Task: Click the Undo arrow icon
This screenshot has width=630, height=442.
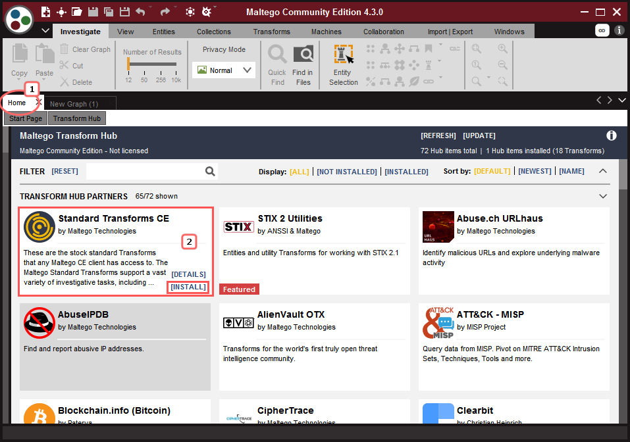Action: click(140, 12)
